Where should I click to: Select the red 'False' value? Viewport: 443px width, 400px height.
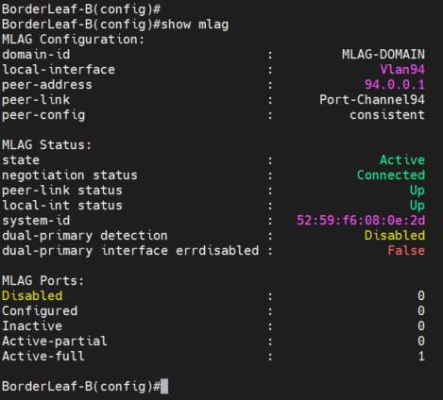pyautogui.click(x=406, y=251)
